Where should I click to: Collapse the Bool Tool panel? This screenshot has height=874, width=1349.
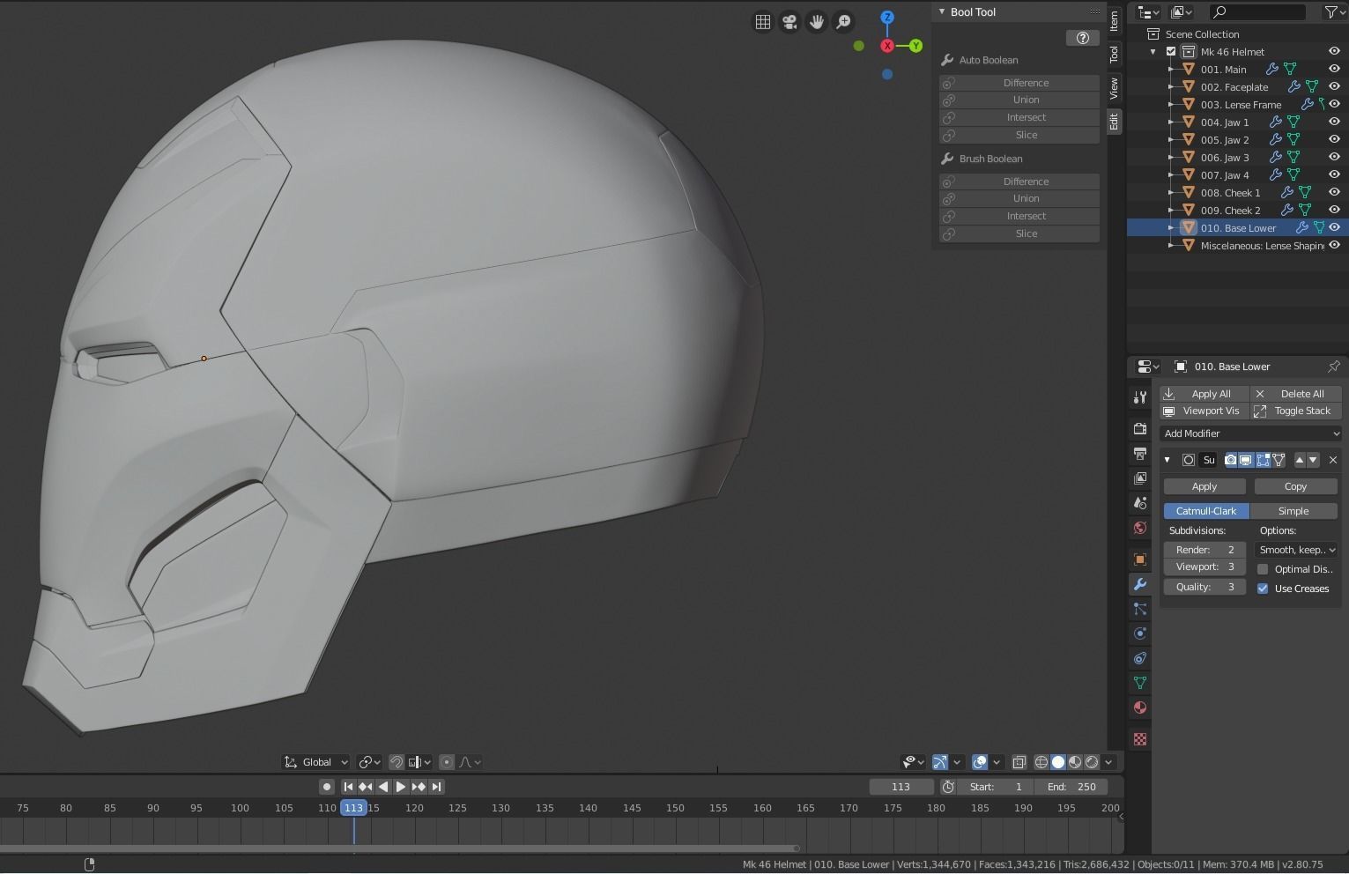click(x=942, y=12)
